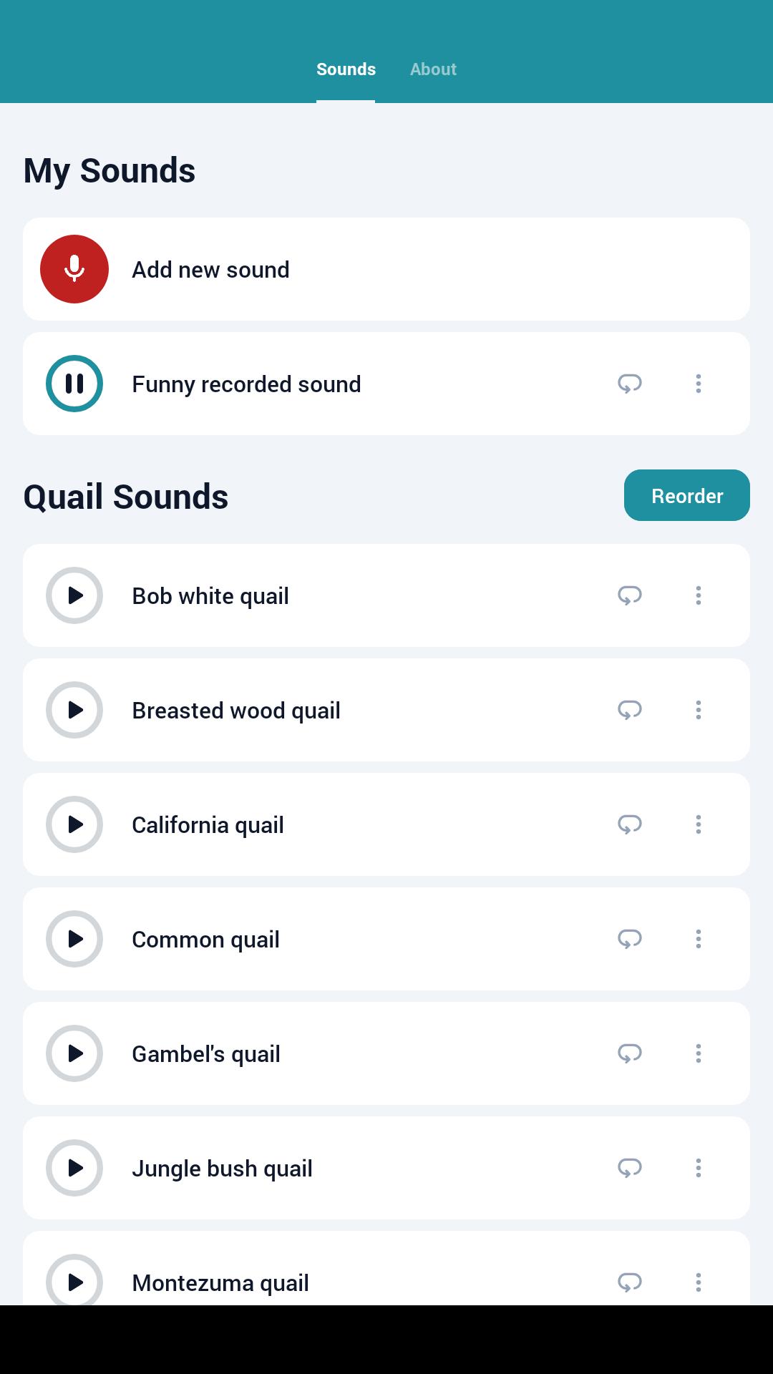Toggle loop for Funny recorded sound

pos(630,384)
